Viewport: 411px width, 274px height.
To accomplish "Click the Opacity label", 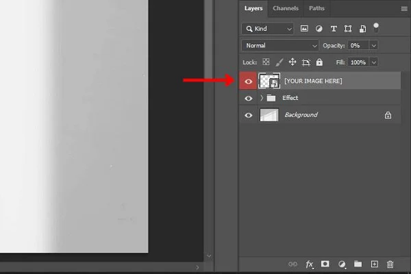I will [x=334, y=46].
